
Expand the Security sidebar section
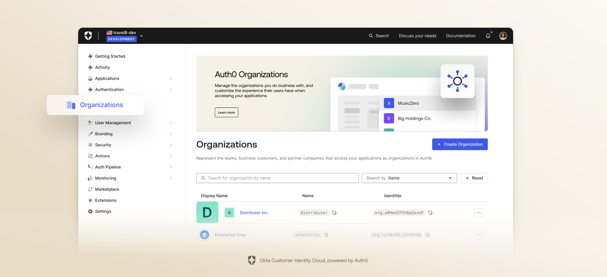click(x=171, y=145)
